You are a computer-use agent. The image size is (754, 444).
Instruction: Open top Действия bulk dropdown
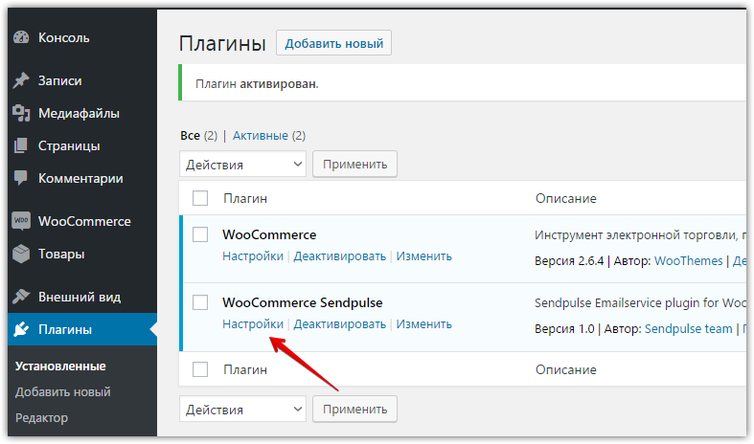click(242, 165)
